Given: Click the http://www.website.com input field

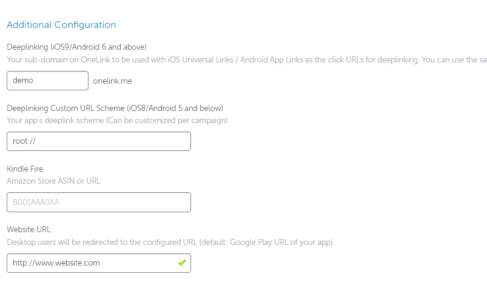Looking at the screenshot, I should click(x=99, y=263).
